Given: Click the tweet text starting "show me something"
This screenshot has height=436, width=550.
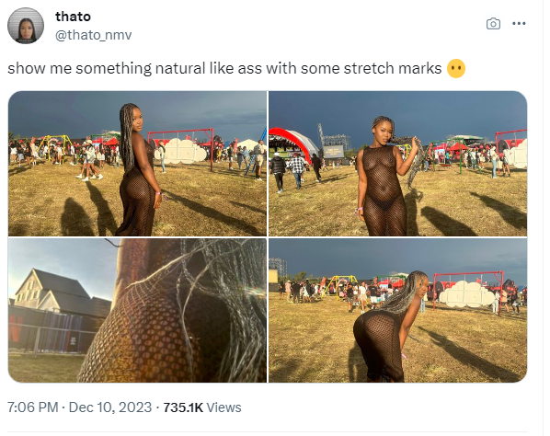Looking at the screenshot, I should (x=224, y=68).
